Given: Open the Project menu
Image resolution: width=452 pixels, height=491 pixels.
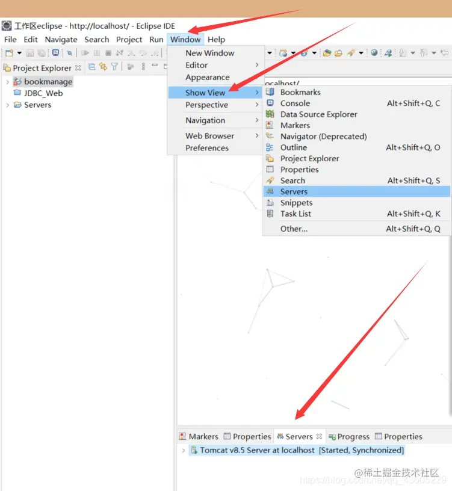Looking at the screenshot, I should (x=129, y=40).
